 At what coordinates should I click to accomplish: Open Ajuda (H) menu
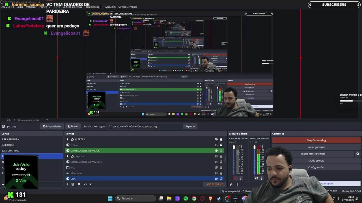tap(110, 7)
